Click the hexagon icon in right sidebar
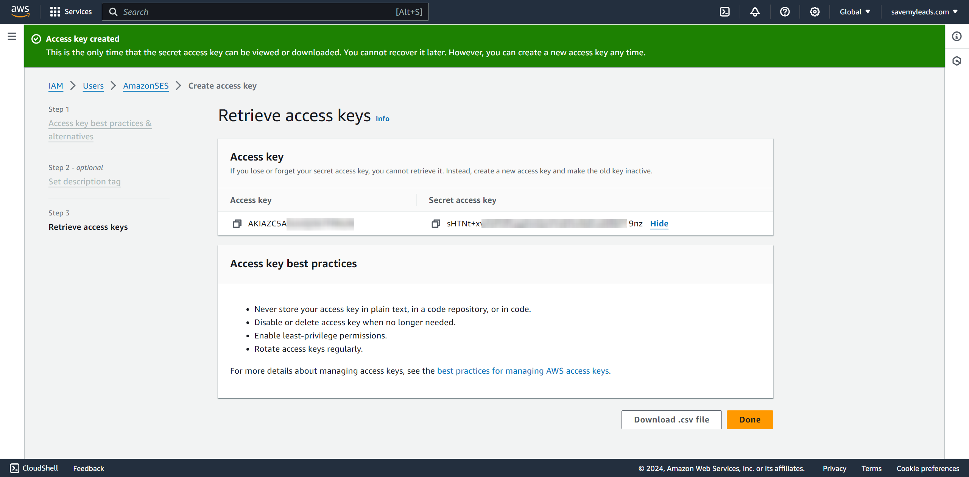The image size is (969, 477). [957, 61]
